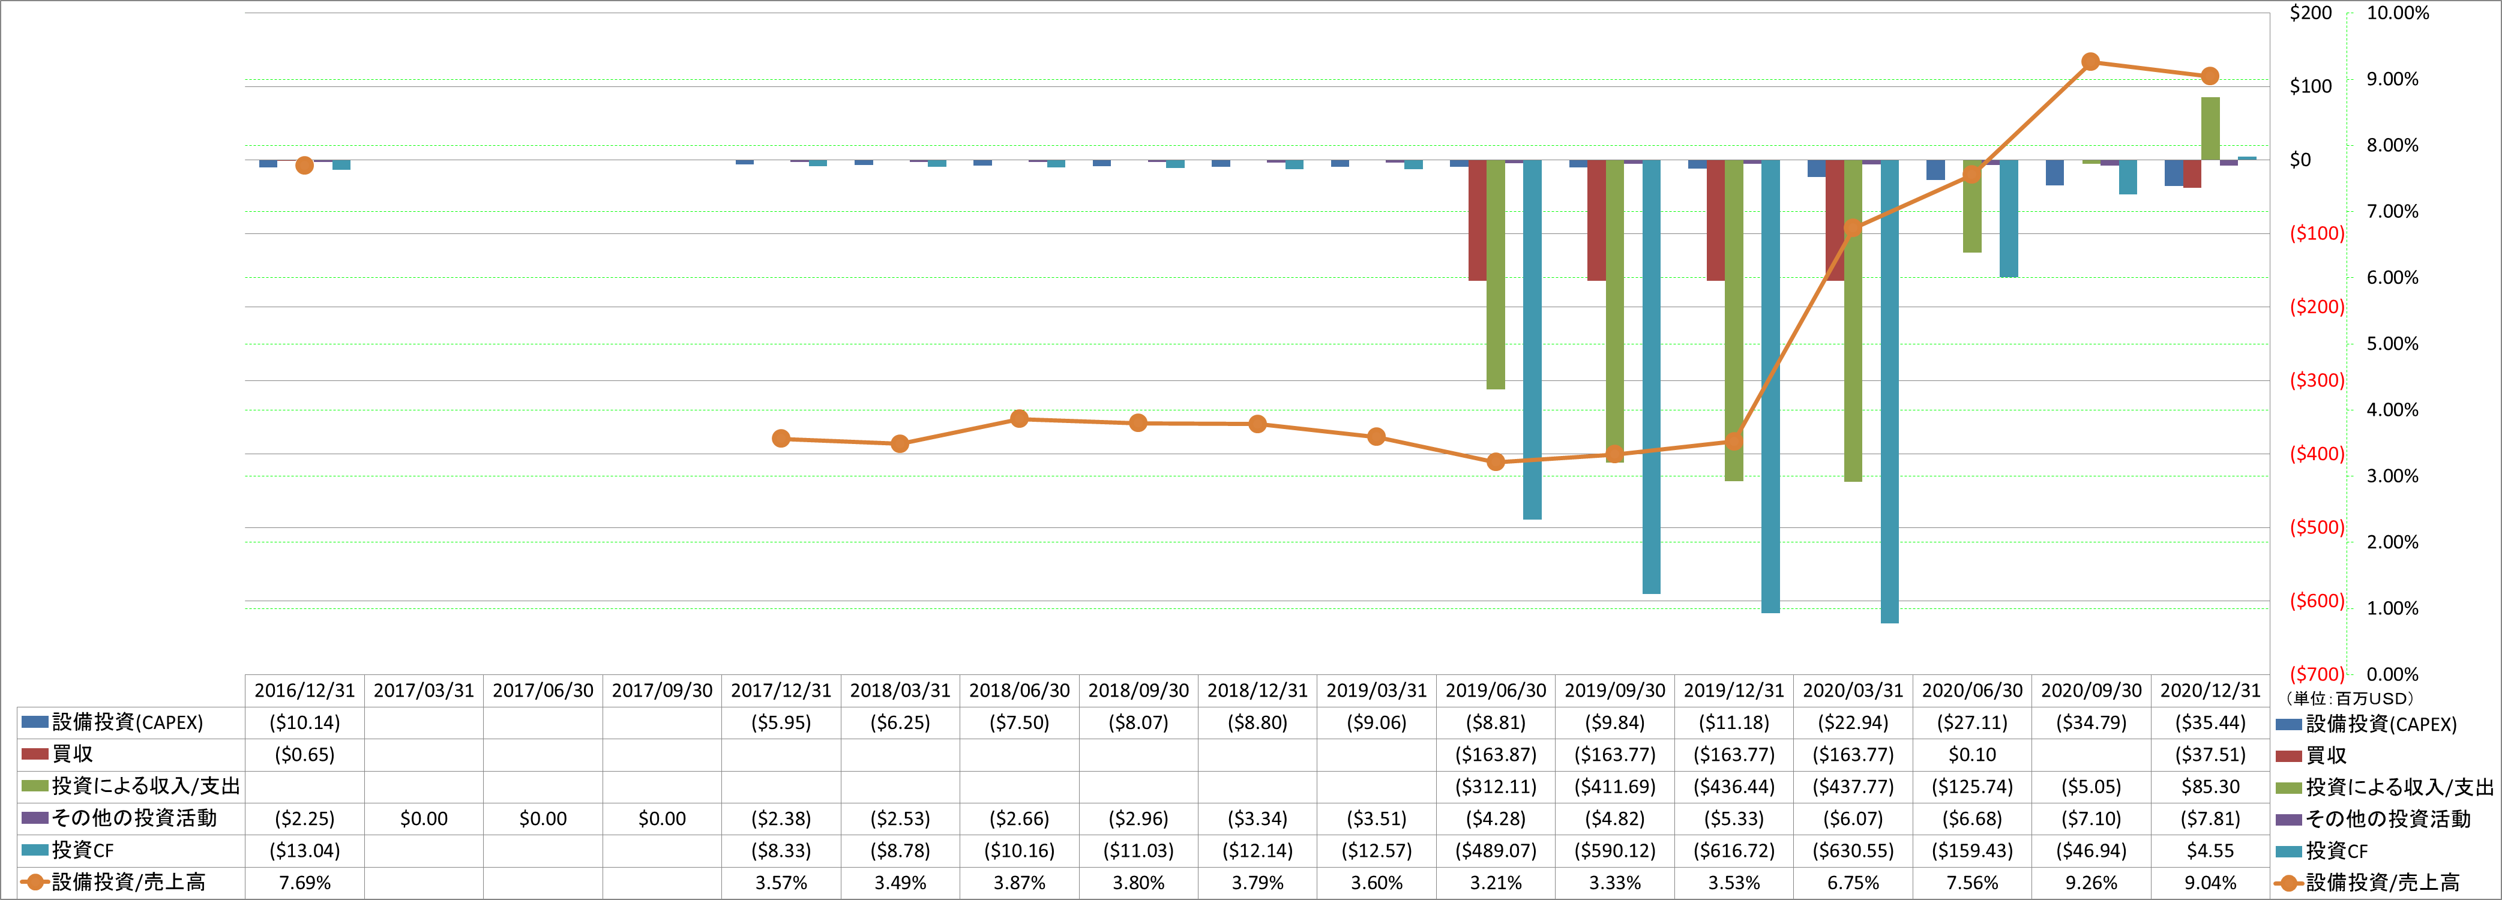The width and height of the screenshot is (2502, 900).
Task: Click the ($437.77) investment cell
Action: click(x=1853, y=787)
